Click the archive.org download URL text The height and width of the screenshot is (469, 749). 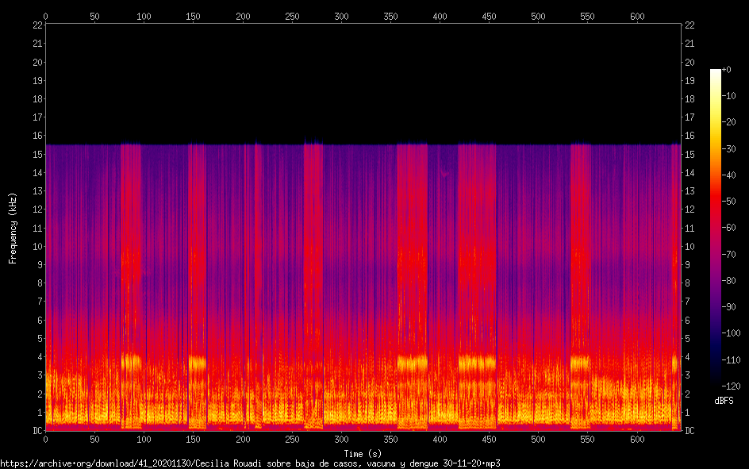point(250,463)
